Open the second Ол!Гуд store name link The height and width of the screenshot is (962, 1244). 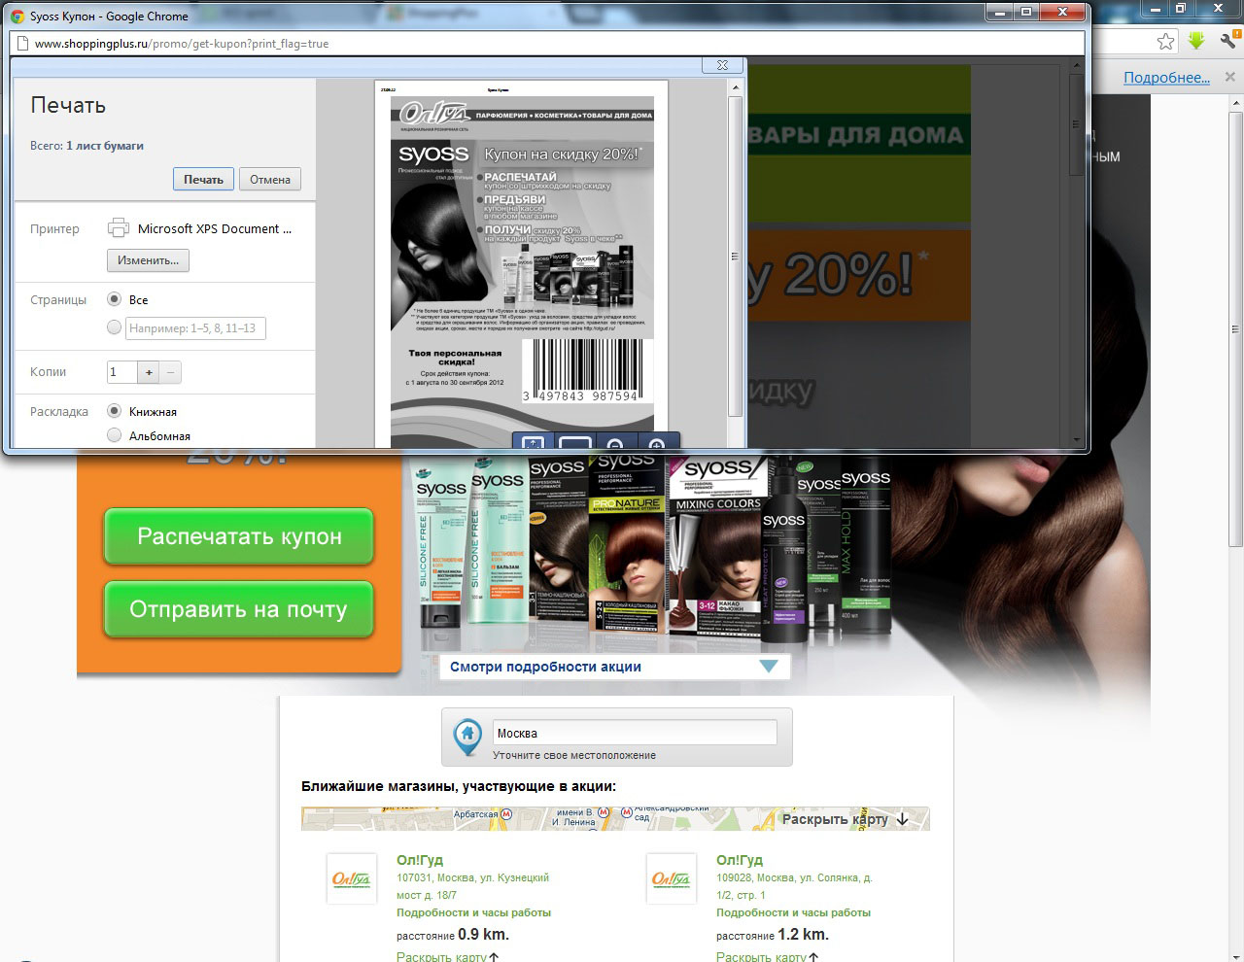pos(740,860)
